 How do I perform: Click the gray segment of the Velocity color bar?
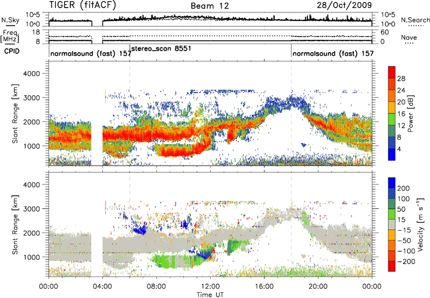[x=392, y=225]
